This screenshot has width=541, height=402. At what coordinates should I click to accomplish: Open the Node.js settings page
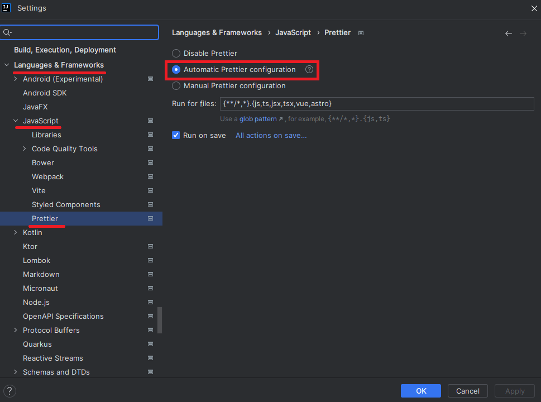tap(36, 303)
